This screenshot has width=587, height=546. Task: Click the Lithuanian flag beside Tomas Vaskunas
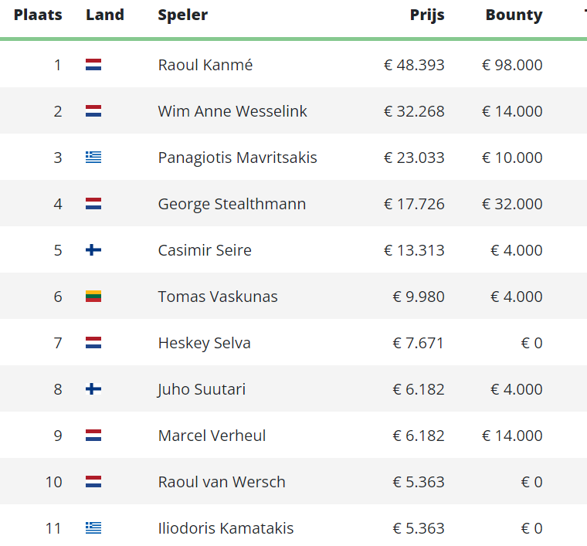[93, 297]
